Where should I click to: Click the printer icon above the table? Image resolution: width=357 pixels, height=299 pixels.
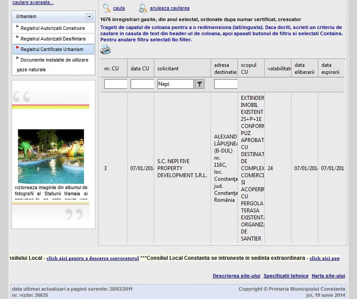(x=105, y=50)
